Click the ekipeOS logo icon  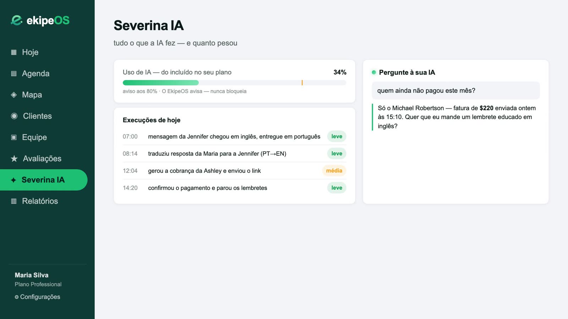pyautogui.click(x=17, y=21)
